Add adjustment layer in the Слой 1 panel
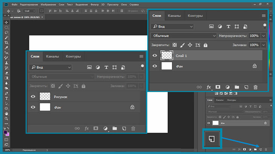Image resolution: width=275 pixels, height=154 pixels. tap(228, 87)
